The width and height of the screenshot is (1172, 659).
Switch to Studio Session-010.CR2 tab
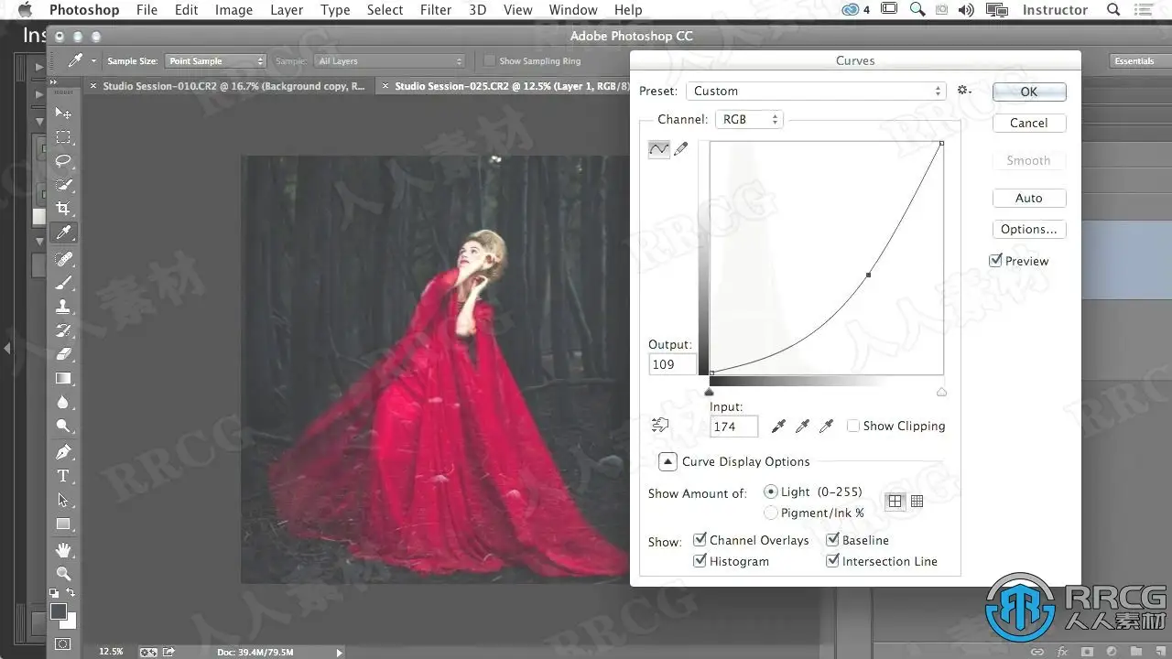tap(233, 86)
